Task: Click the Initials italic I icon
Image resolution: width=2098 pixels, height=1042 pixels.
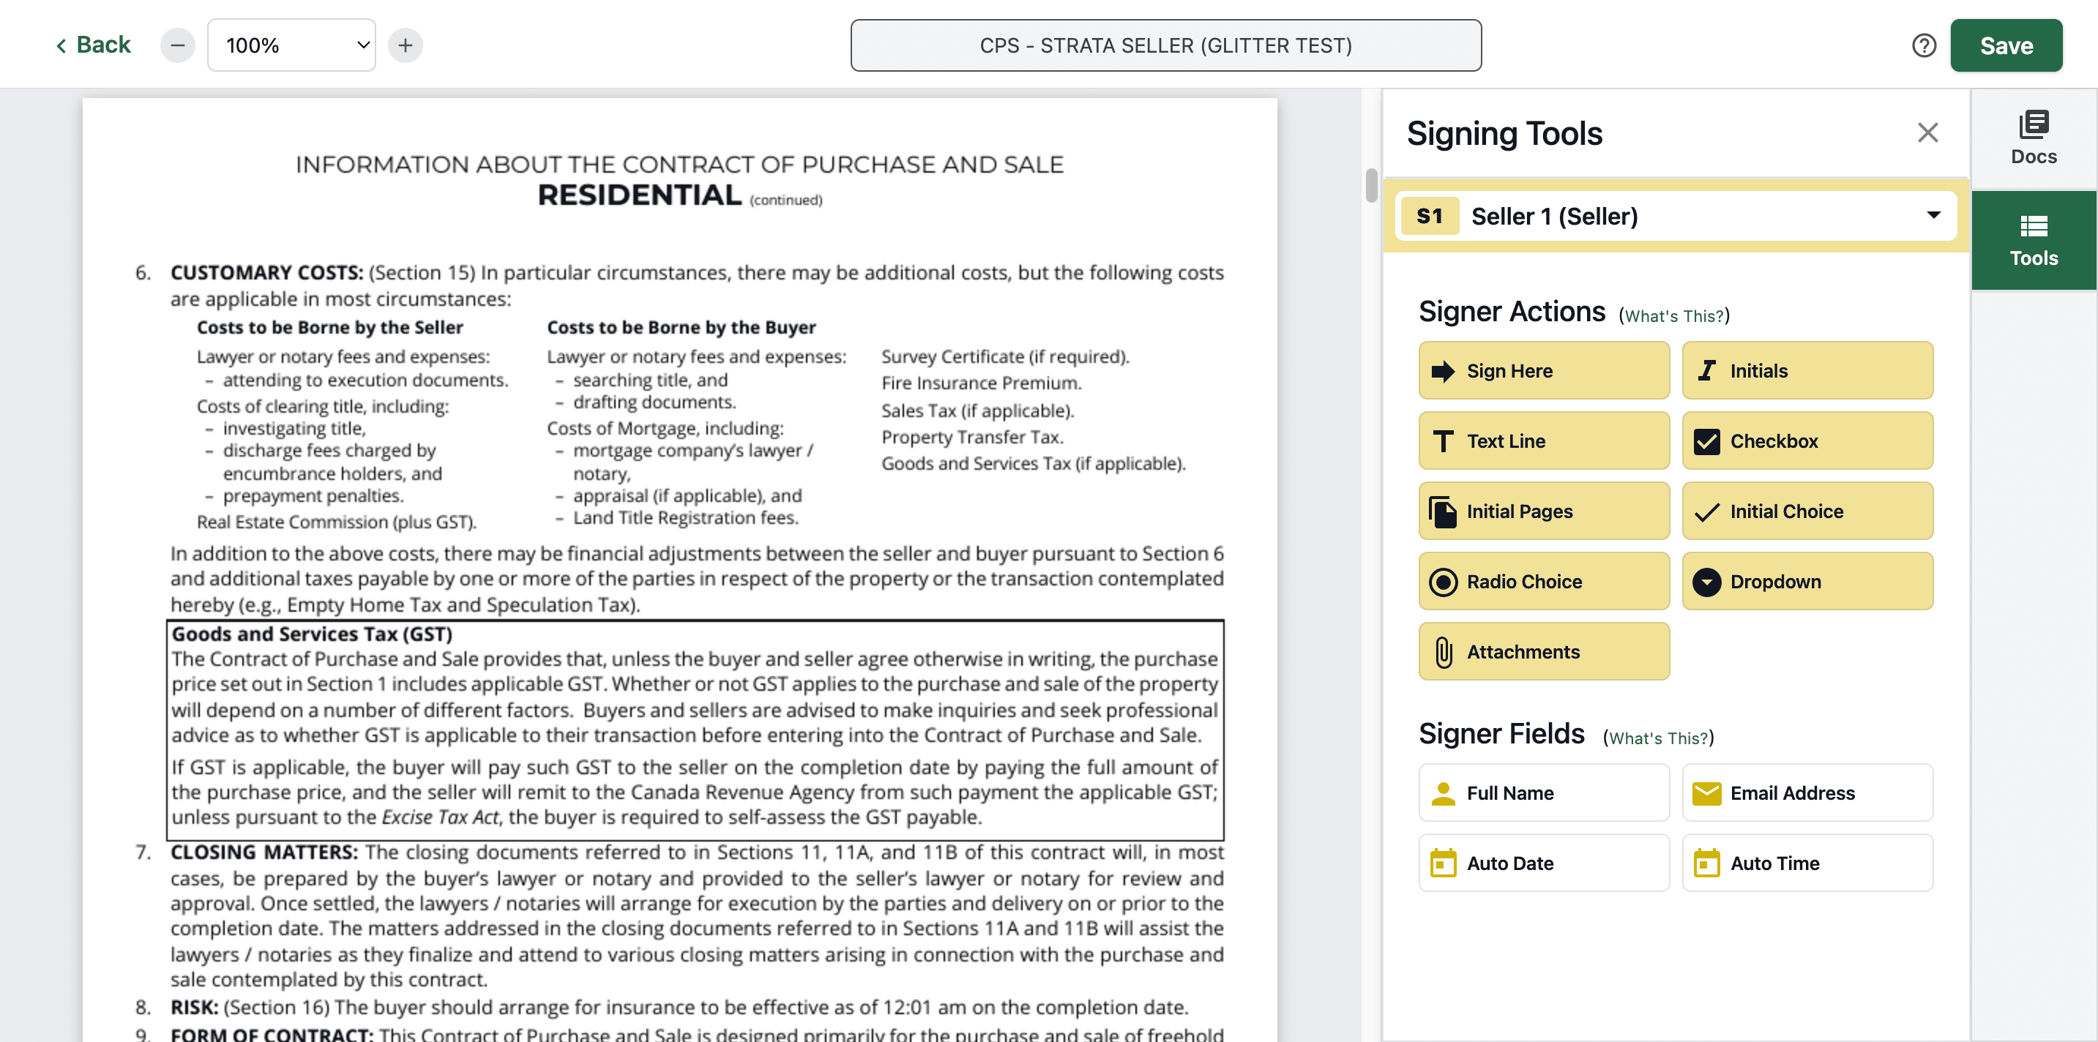Action: click(x=1706, y=371)
